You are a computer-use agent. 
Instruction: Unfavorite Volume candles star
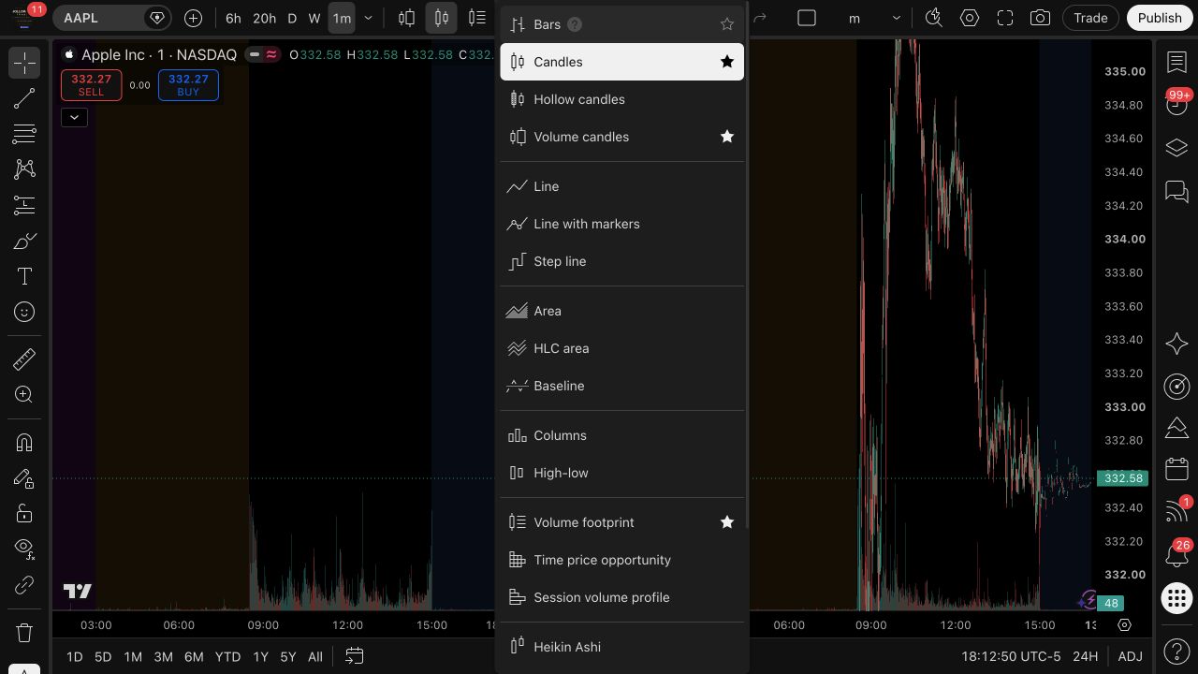pos(726,137)
